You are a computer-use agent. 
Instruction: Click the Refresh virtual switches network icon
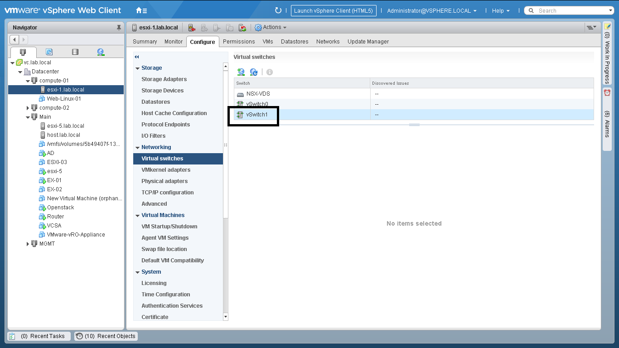point(254,72)
